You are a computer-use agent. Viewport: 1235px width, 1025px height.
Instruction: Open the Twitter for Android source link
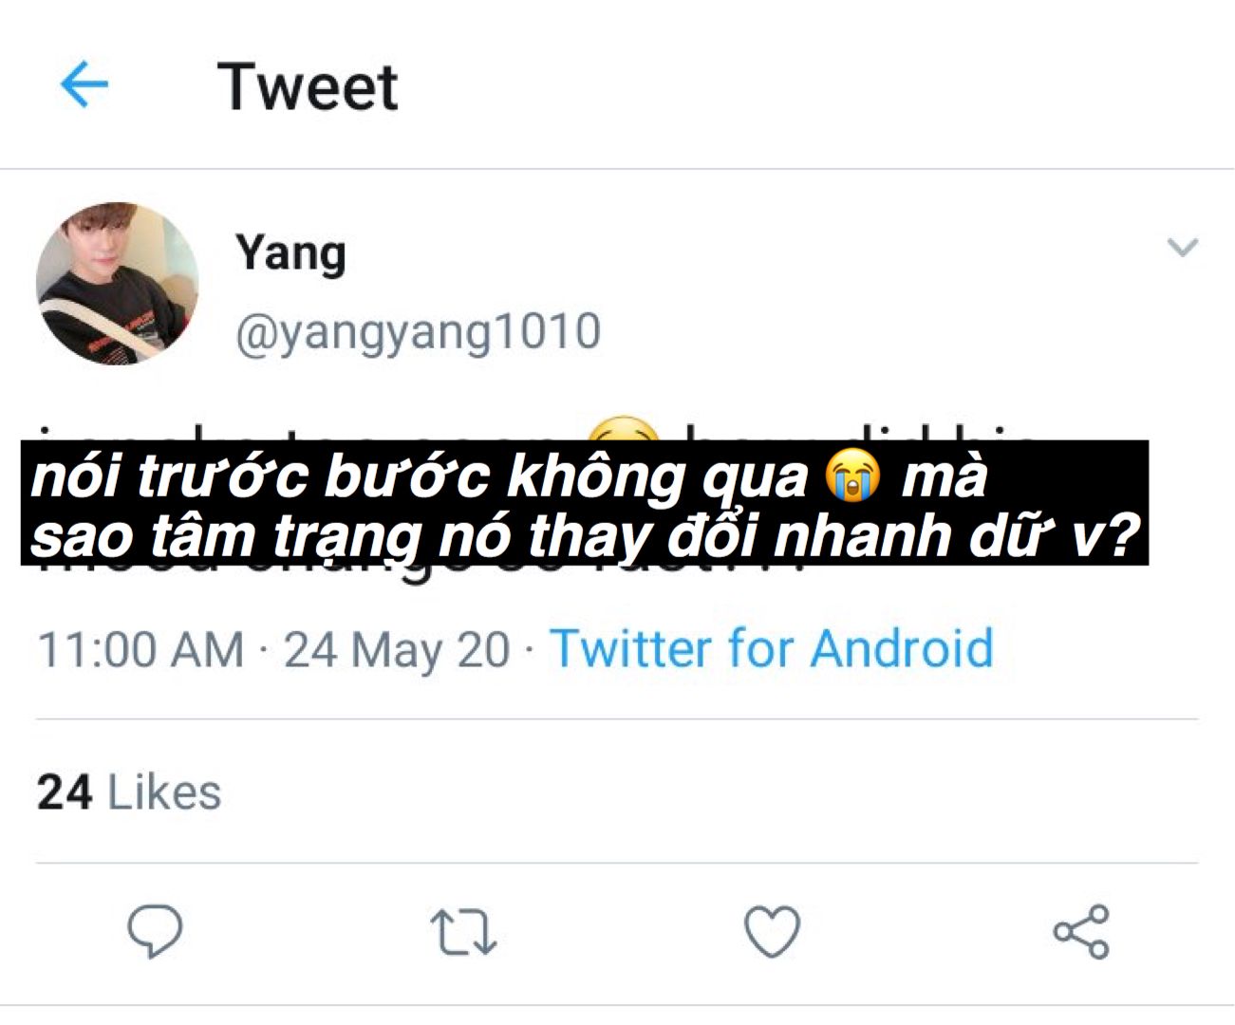tap(772, 649)
